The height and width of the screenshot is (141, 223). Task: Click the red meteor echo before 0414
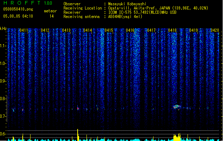pos(78,108)
